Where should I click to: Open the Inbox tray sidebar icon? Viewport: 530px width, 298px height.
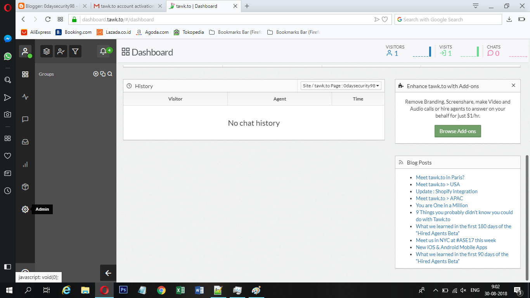(25, 142)
